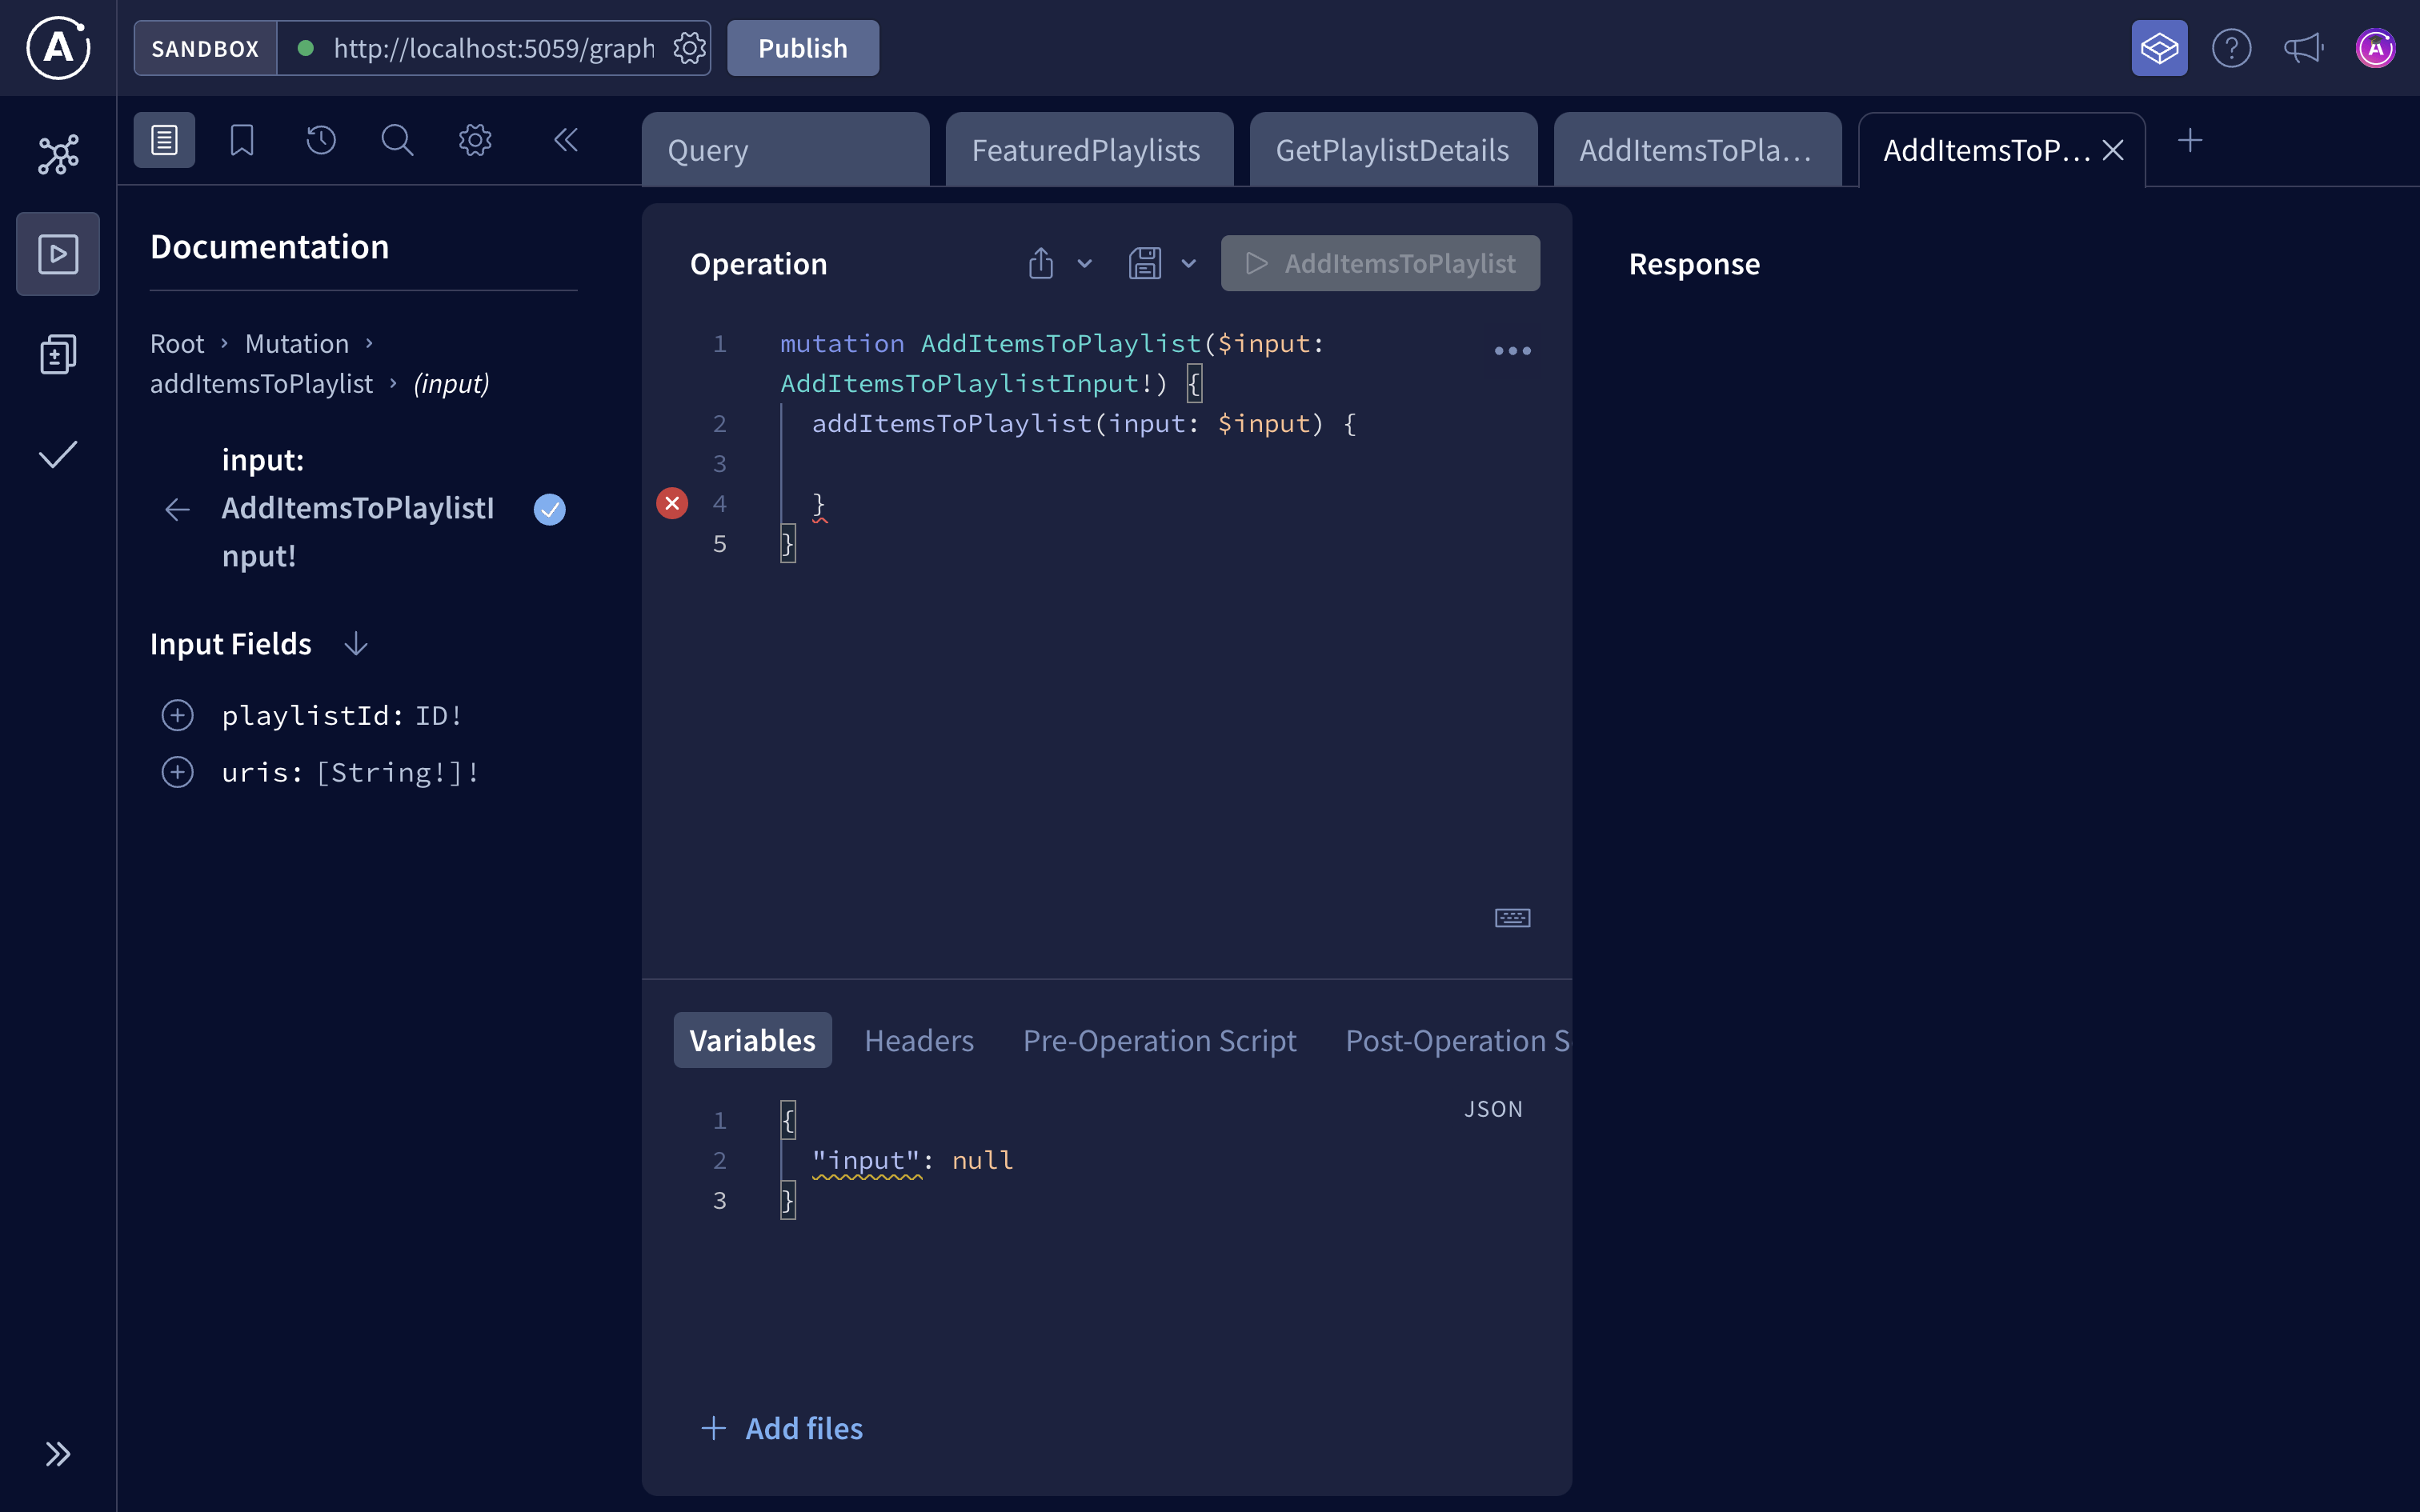This screenshot has height=1512, width=2420.
Task: Open more operation options with the ellipsis icon
Action: pos(1512,350)
